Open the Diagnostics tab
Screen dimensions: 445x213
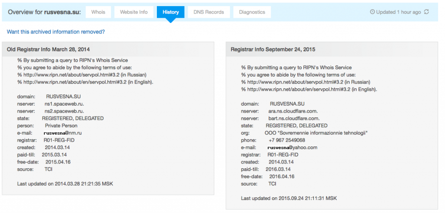coord(252,12)
